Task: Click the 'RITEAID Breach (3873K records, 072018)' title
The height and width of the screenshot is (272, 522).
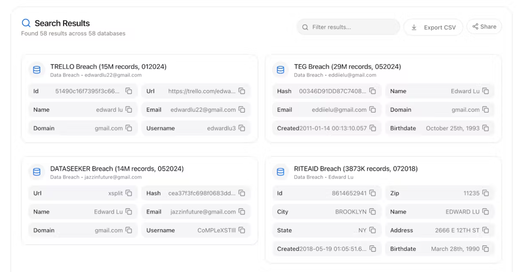Action: 356,169
